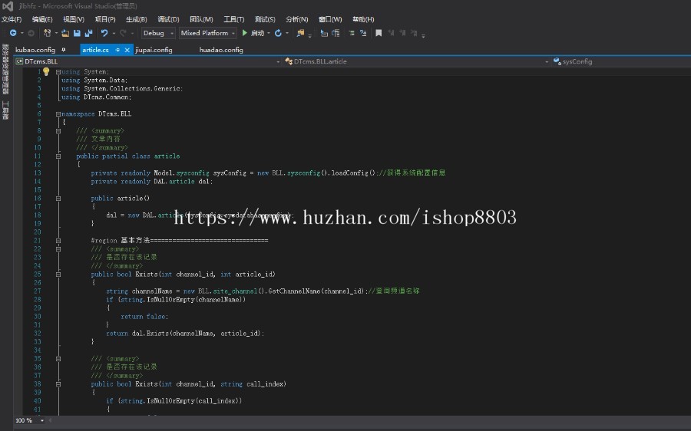This screenshot has height=431, width=691.
Task: Collapse the using directives block
Action: (x=58, y=72)
